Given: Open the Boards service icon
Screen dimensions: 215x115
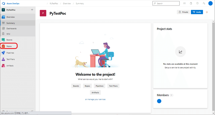Looking at the screenshot, I should (x=3, y=40).
